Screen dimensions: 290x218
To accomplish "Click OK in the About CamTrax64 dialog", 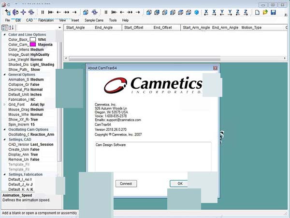I will (179, 184).
